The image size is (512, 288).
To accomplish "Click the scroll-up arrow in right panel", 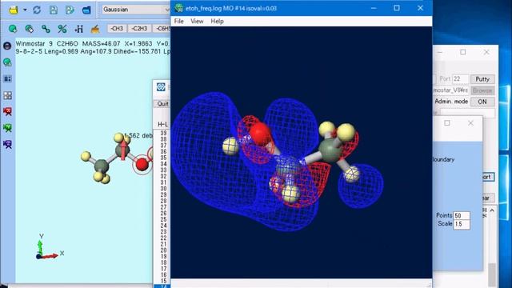I will tap(492, 210).
